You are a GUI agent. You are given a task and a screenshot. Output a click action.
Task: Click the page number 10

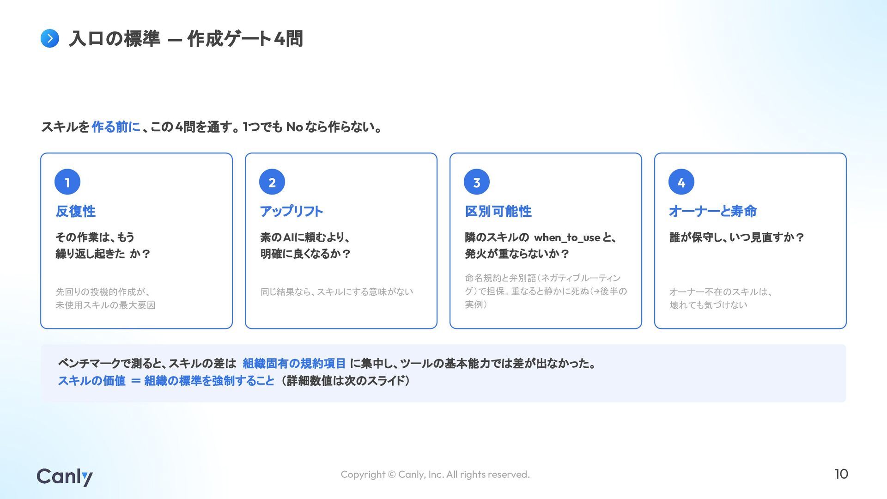pyautogui.click(x=841, y=474)
